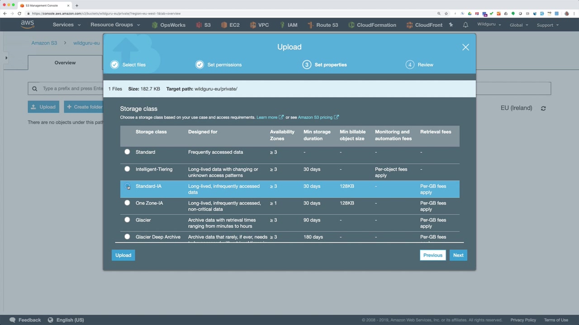This screenshot has width=579, height=325.
Task: Click the wildguru-eu breadcrumb link
Action: click(86, 43)
